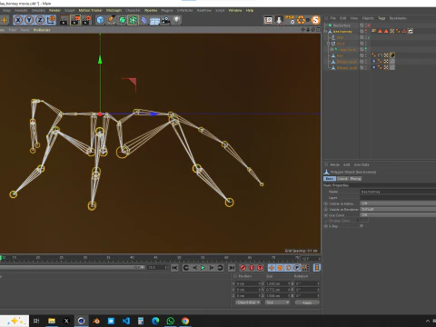Toggle the red X on top object row
436x327 pixels.
(369, 25)
